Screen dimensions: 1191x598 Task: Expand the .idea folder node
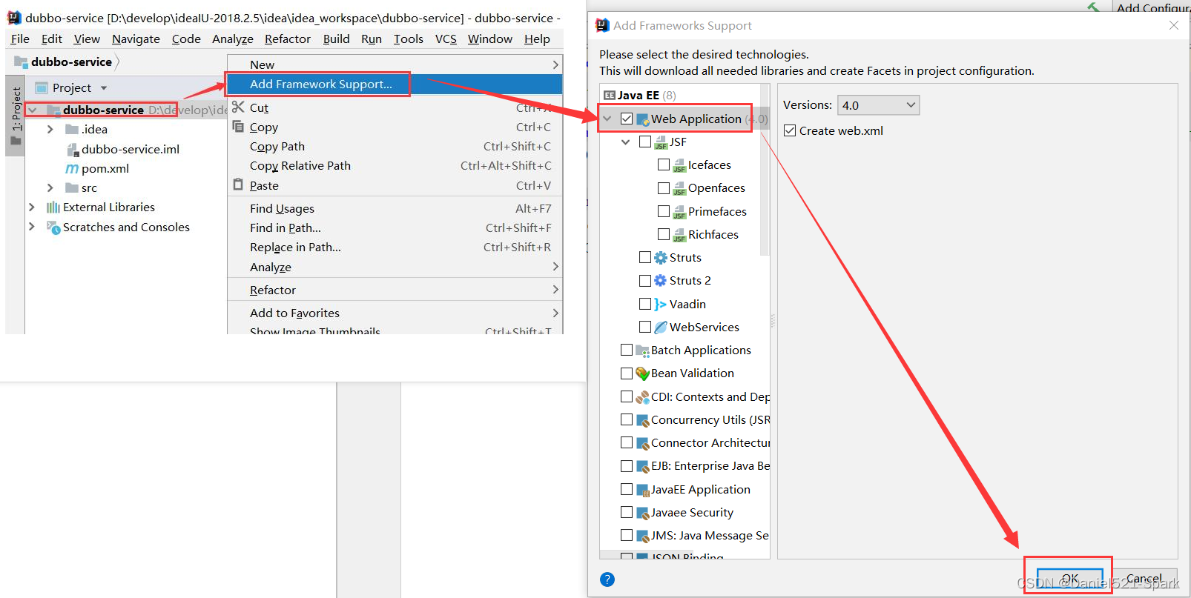pyautogui.click(x=50, y=129)
